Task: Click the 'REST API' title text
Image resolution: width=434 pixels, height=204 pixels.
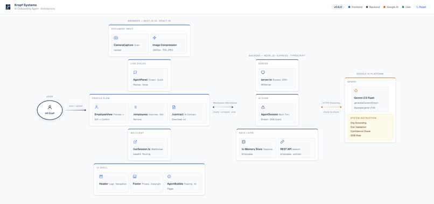Action: tap(286, 149)
